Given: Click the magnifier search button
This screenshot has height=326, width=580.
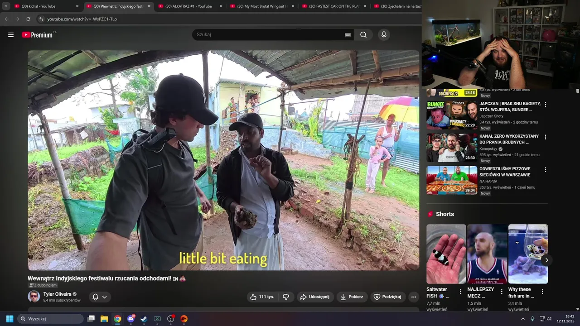Looking at the screenshot, I should [x=363, y=35].
